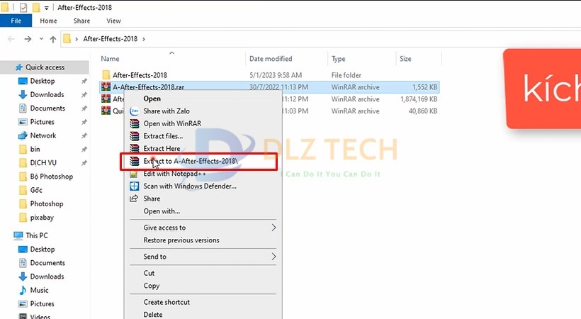Choose Create shortcut

click(167, 302)
